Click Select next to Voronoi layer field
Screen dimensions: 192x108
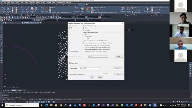(119, 57)
